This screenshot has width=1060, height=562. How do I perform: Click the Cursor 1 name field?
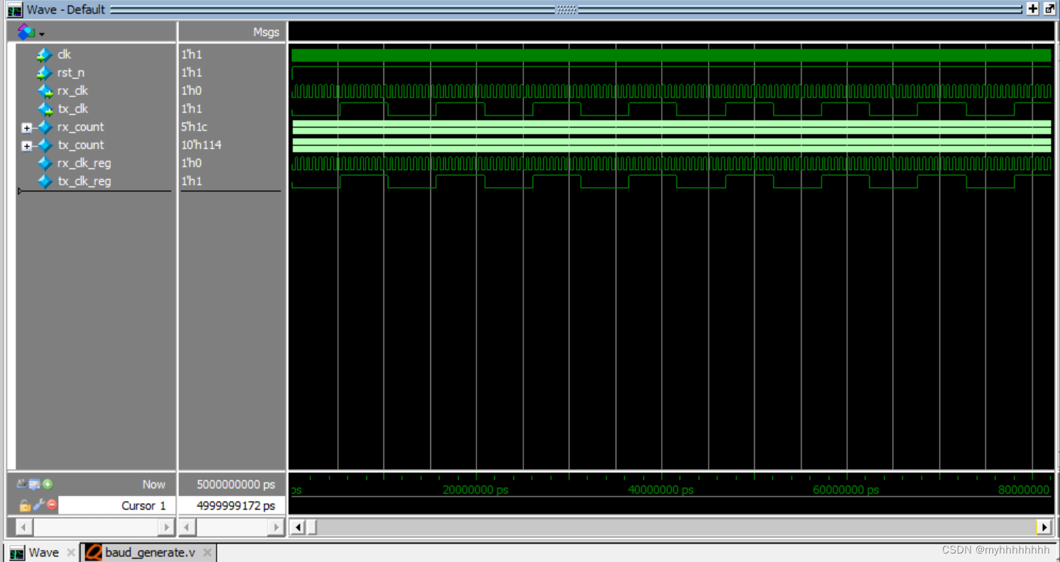point(116,505)
